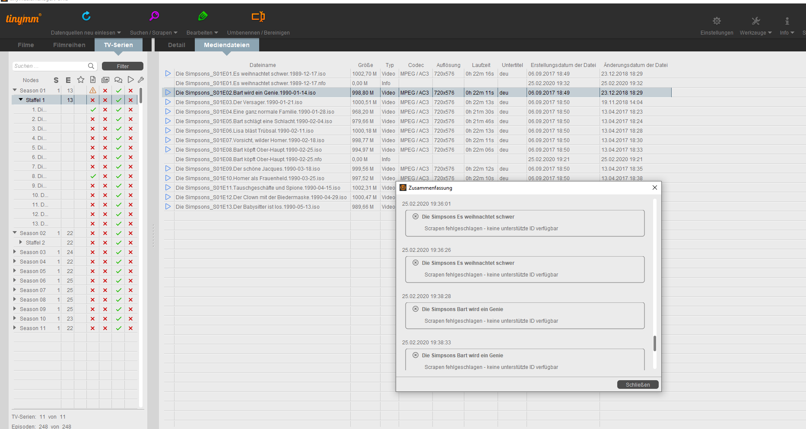Select the TV-Serien tab
Viewport: 806px width, 429px height.
118,45
